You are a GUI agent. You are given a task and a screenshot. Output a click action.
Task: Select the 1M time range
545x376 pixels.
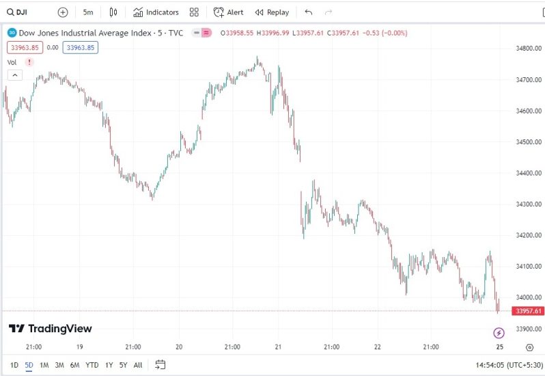[44, 364]
